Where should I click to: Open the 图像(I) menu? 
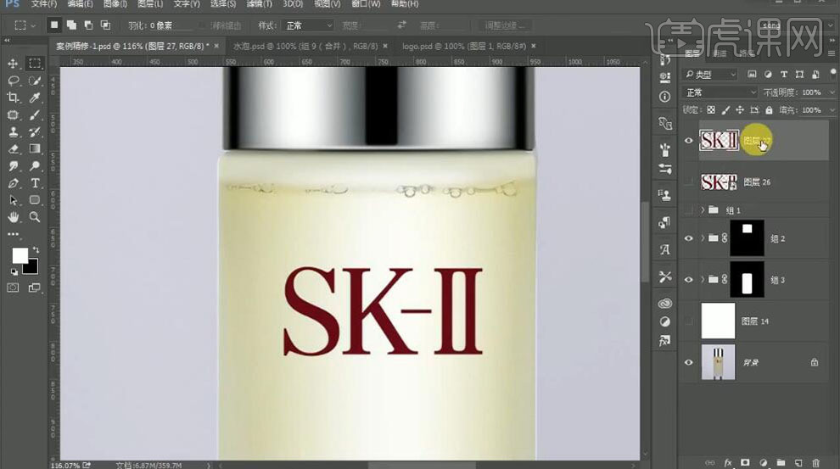click(x=115, y=4)
